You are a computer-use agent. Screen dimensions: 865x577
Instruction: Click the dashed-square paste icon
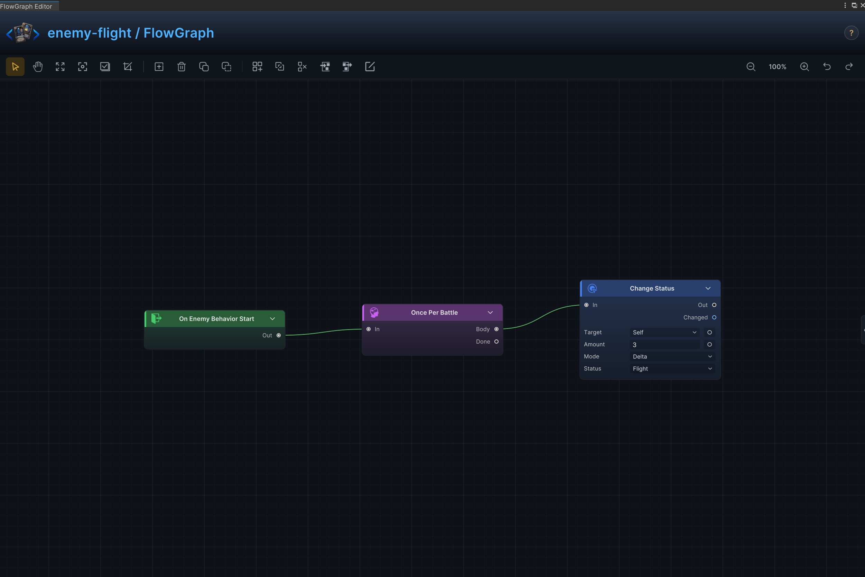click(x=226, y=67)
